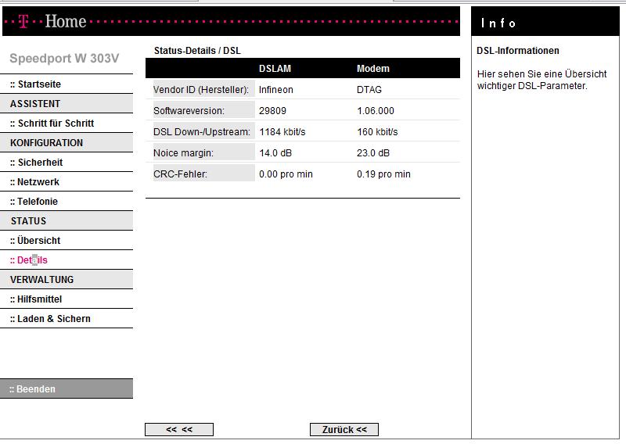The image size is (626, 444).
Task: Click the '<< <<' button
Action: [179, 430]
